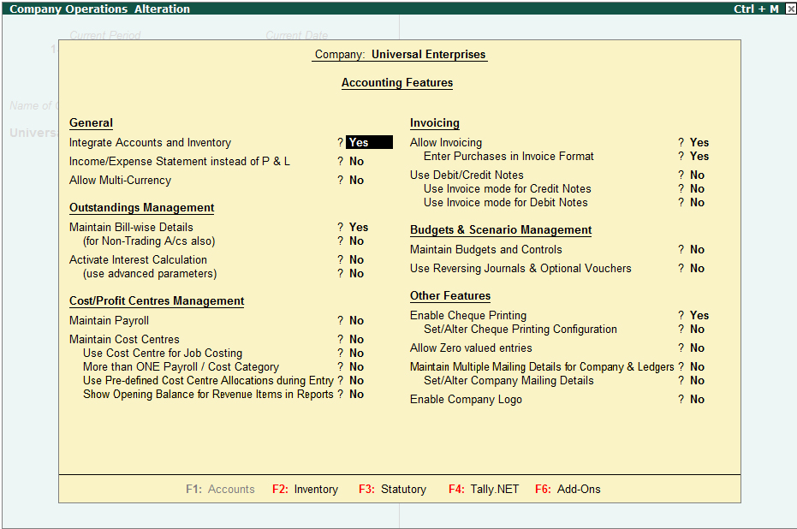Enable Company Logo
Screen dimensions: 797x529
click(697, 399)
